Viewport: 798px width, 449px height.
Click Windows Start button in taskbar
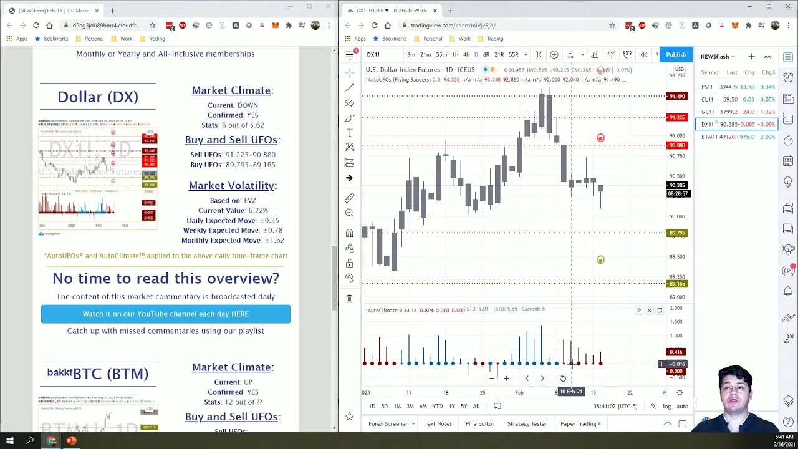click(10, 441)
